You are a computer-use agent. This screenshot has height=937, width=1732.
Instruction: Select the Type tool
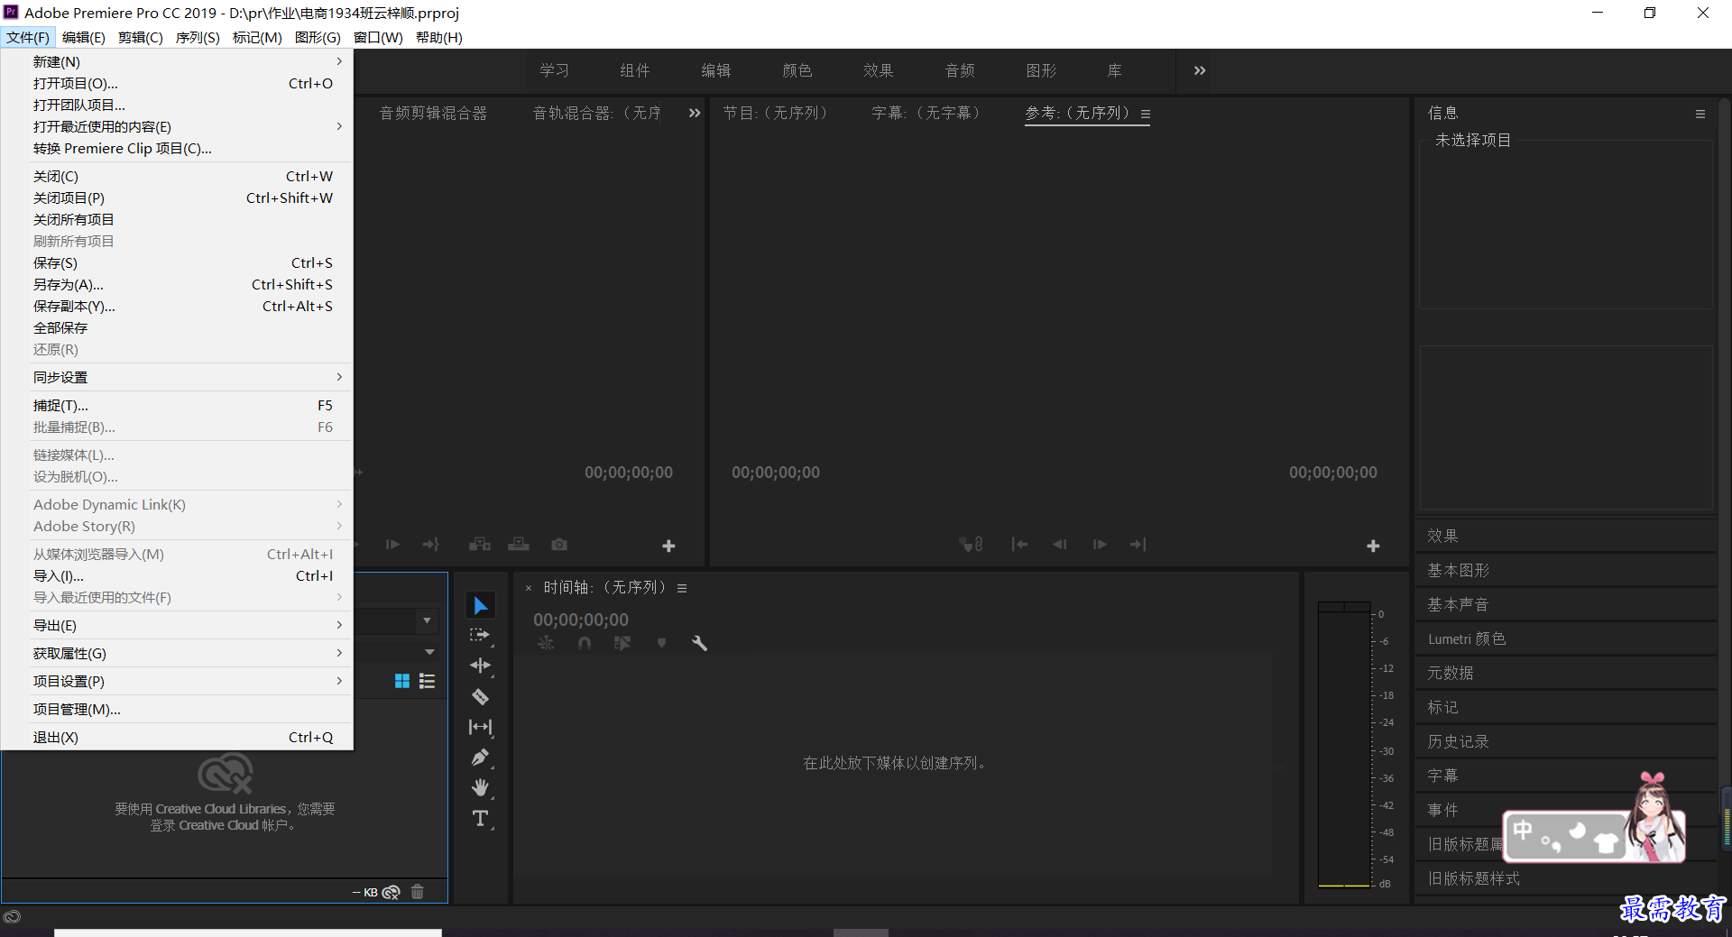coord(480,819)
